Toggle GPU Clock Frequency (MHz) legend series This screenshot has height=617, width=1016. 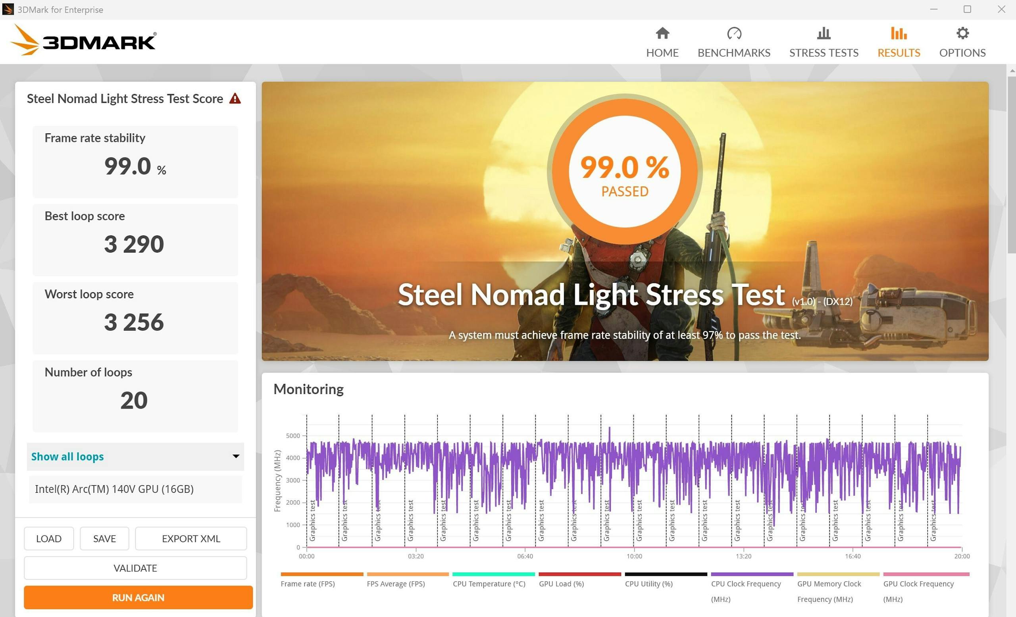coord(926,588)
